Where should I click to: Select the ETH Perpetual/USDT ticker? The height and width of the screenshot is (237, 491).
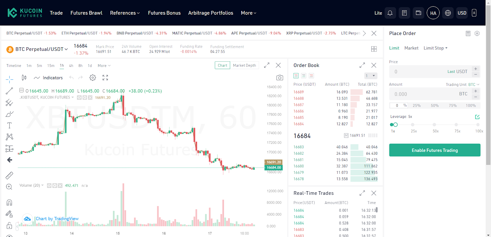point(86,33)
